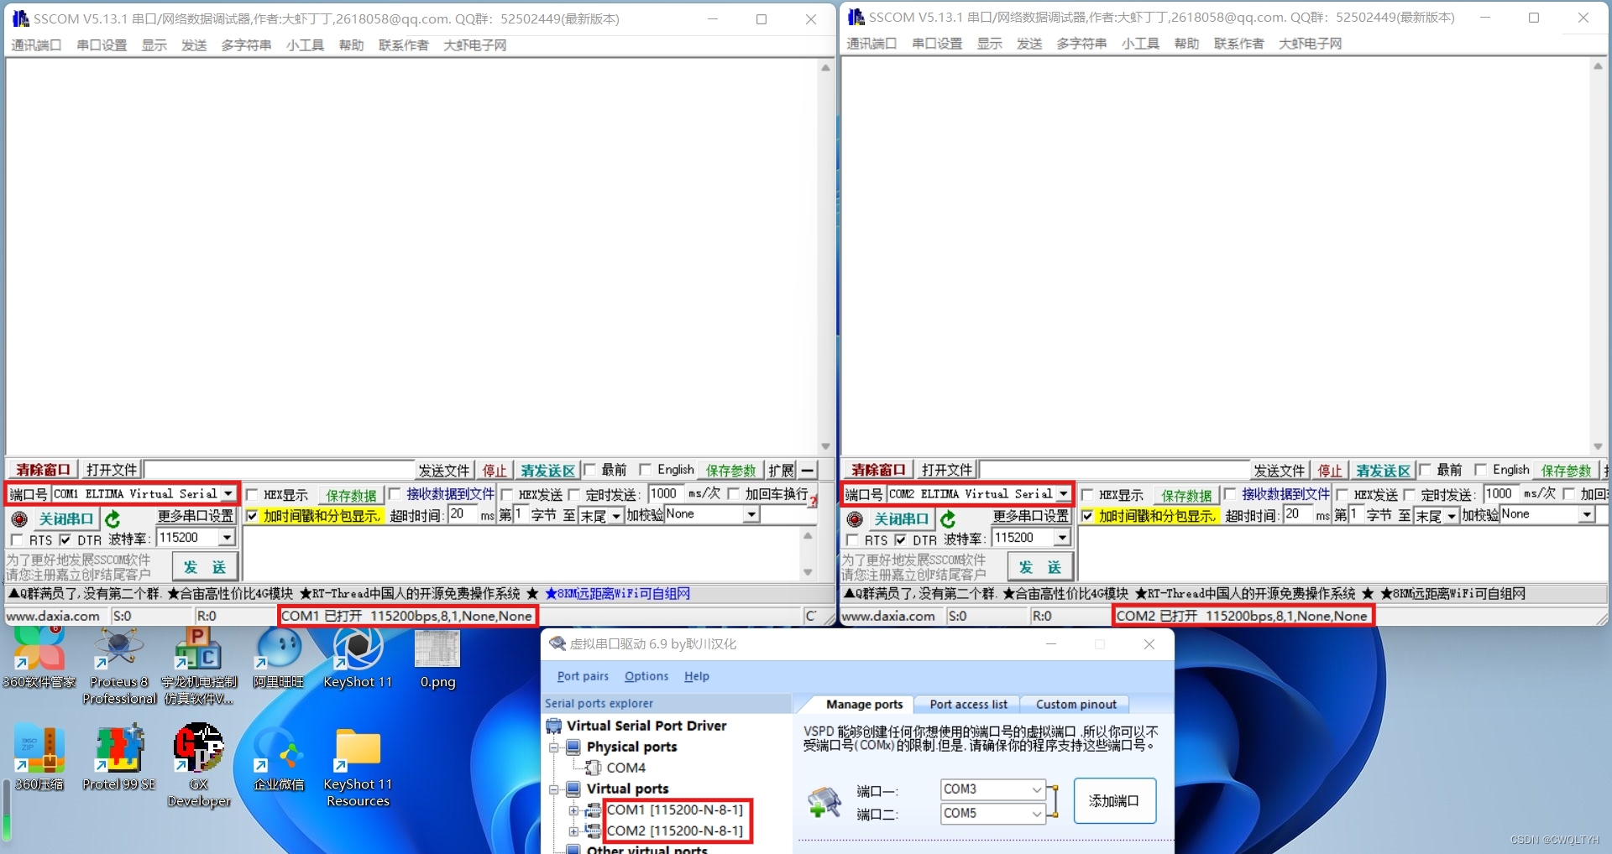Open KeyShot 11 Resources folder
1612x854 pixels.
(358, 768)
